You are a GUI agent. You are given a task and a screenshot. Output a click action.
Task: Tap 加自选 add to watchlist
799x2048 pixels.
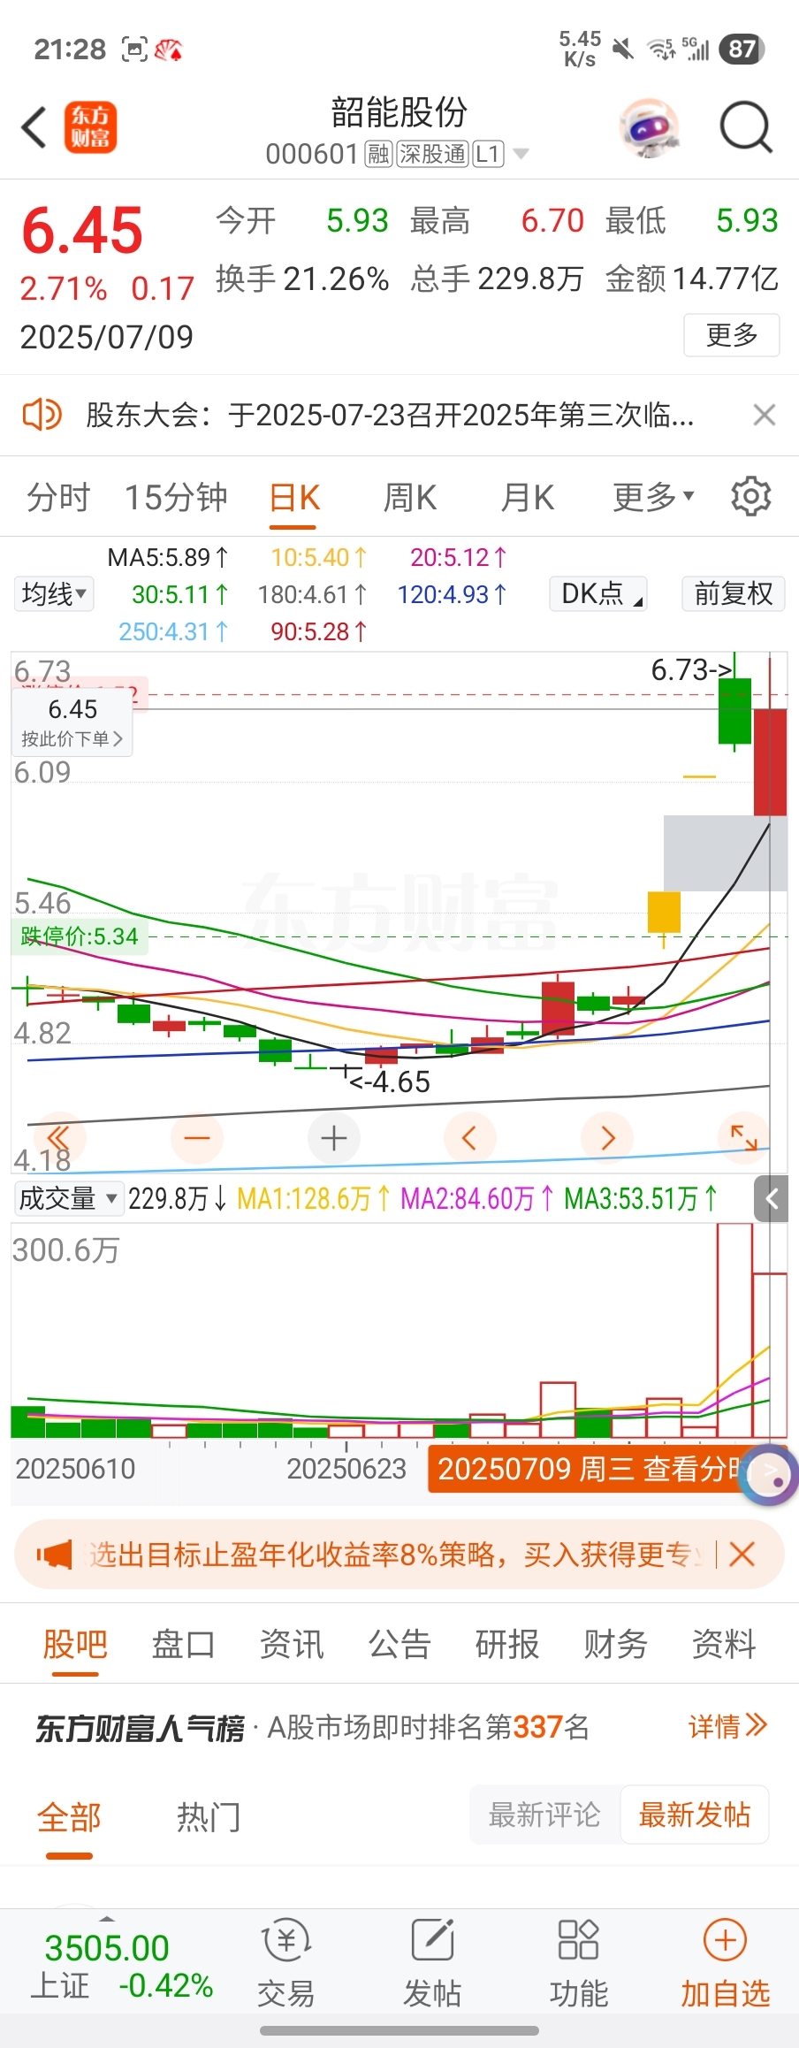click(x=726, y=1963)
